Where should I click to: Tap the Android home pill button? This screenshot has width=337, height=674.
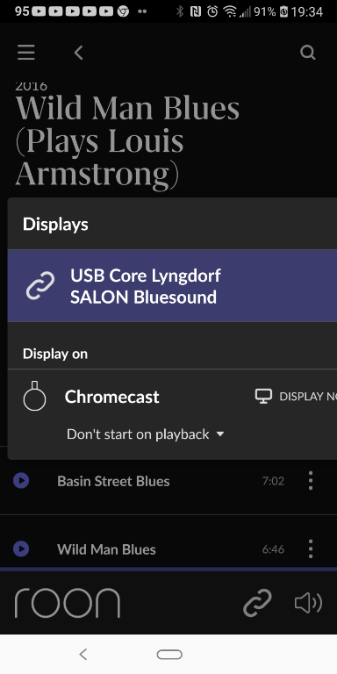(169, 654)
